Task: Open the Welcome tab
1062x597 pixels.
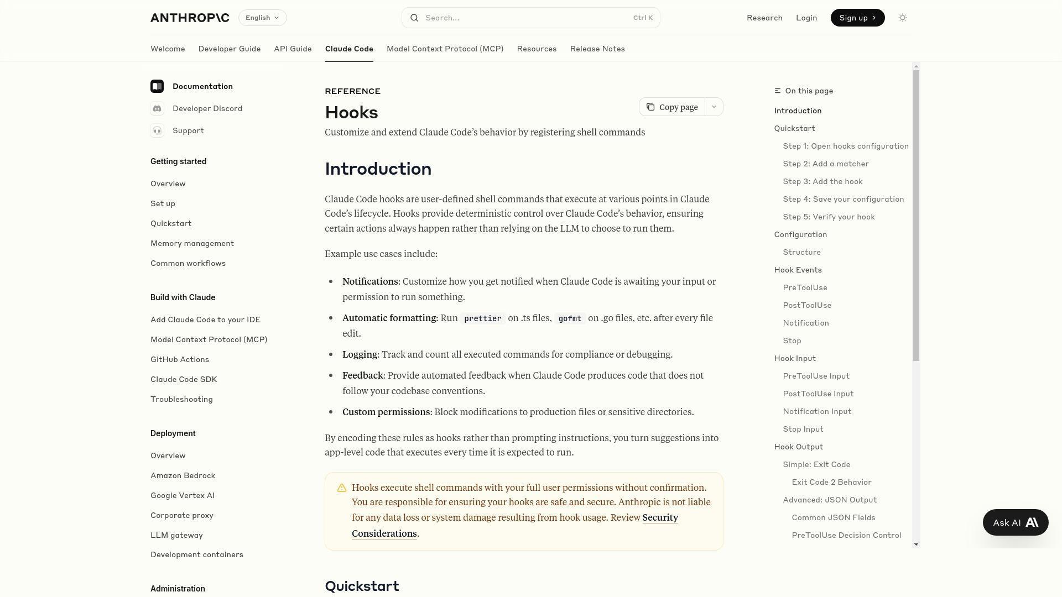Action: tap(168, 49)
